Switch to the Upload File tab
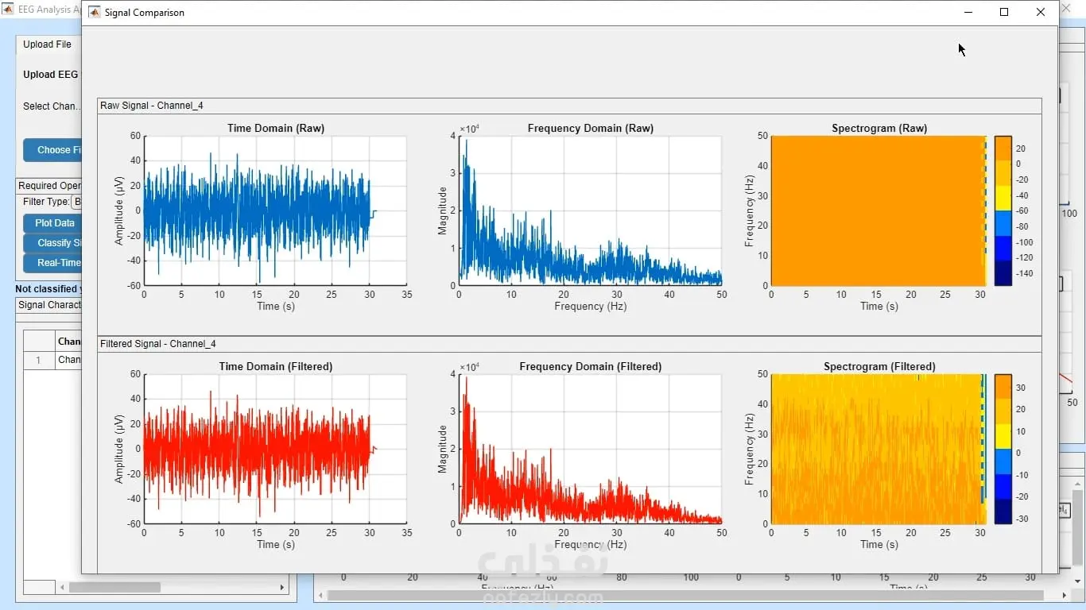This screenshot has height=610, width=1086. pos(48,44)
